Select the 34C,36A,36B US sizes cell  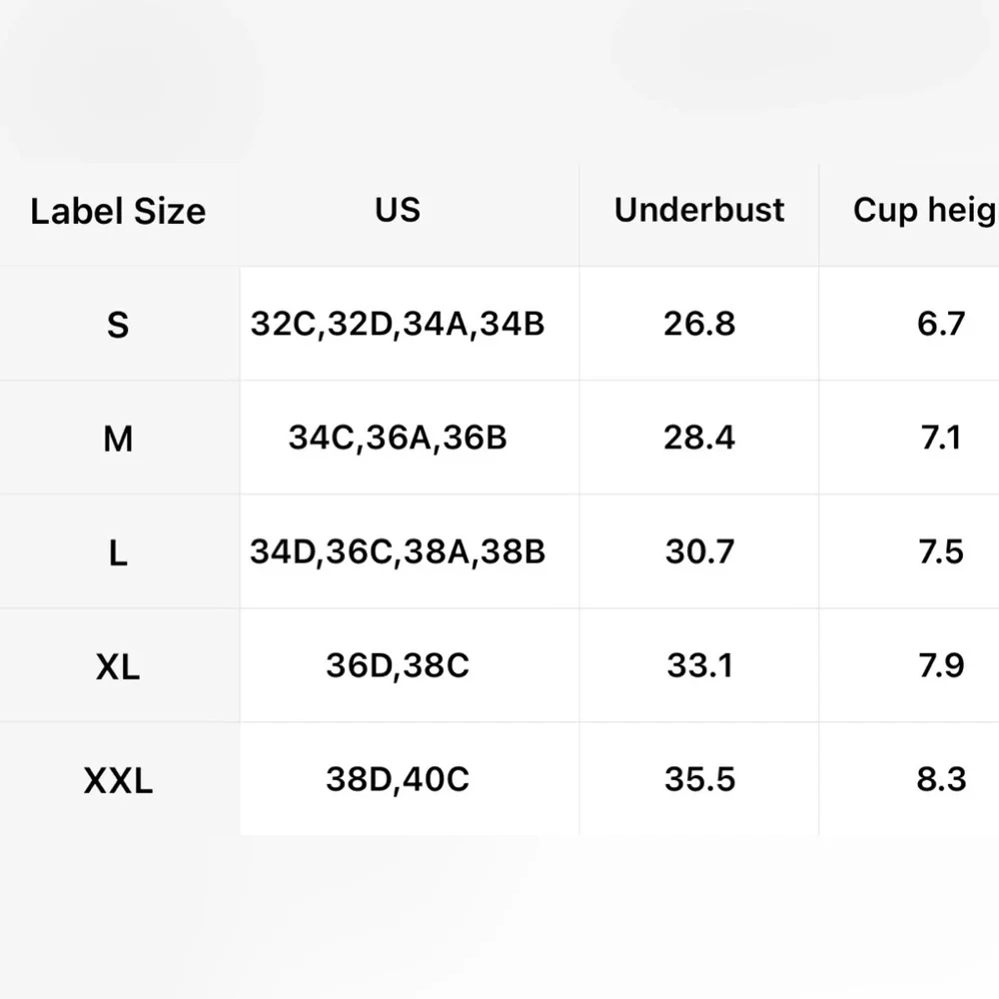[398, 438]
